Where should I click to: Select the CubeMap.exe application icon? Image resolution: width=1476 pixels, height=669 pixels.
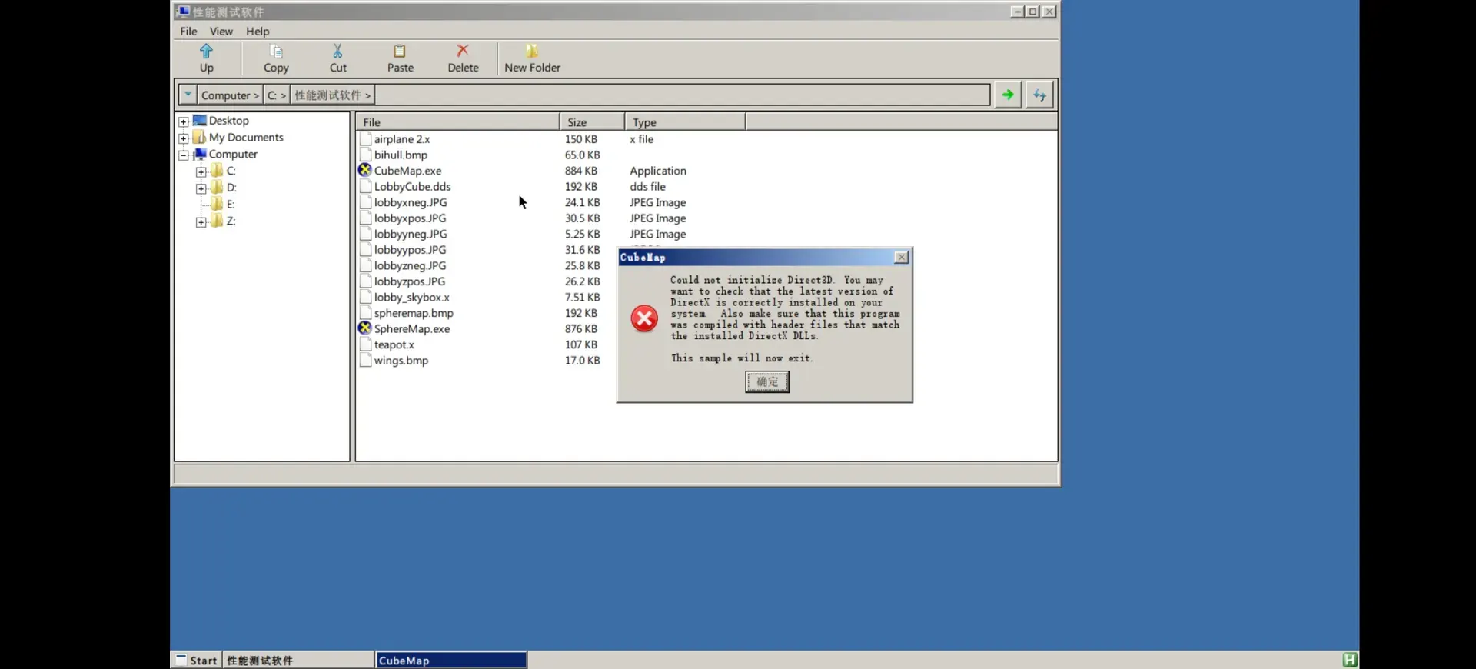365,170
